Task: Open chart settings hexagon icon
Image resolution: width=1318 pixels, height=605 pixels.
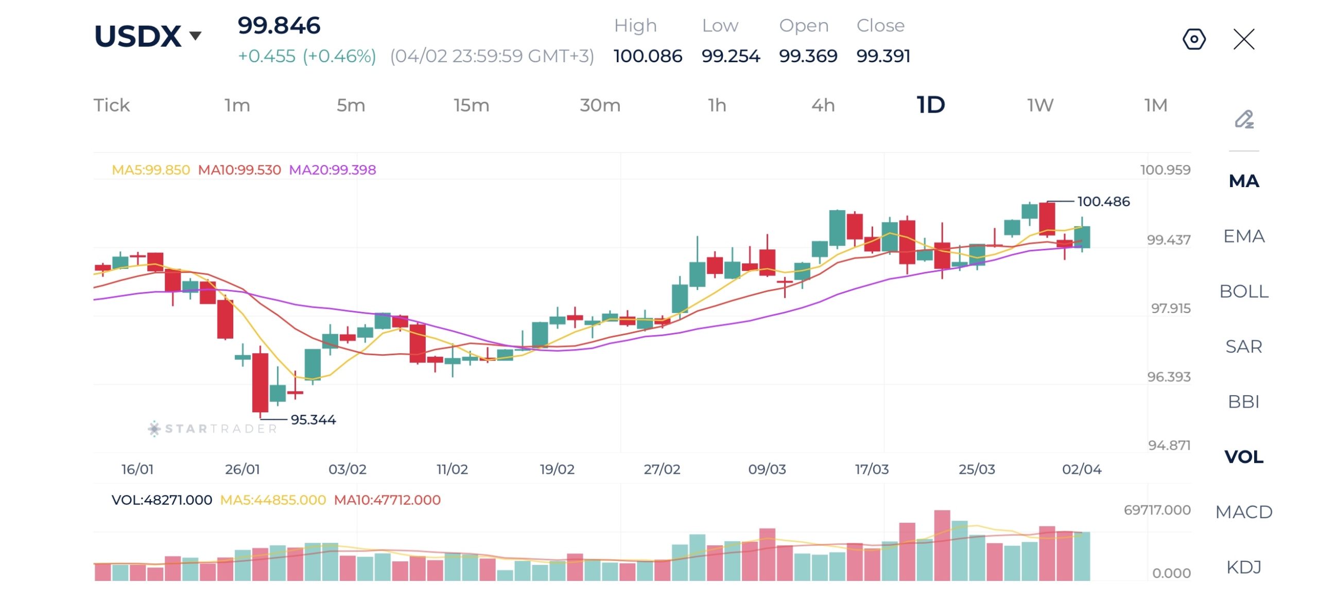Action: click(1194, 39)
